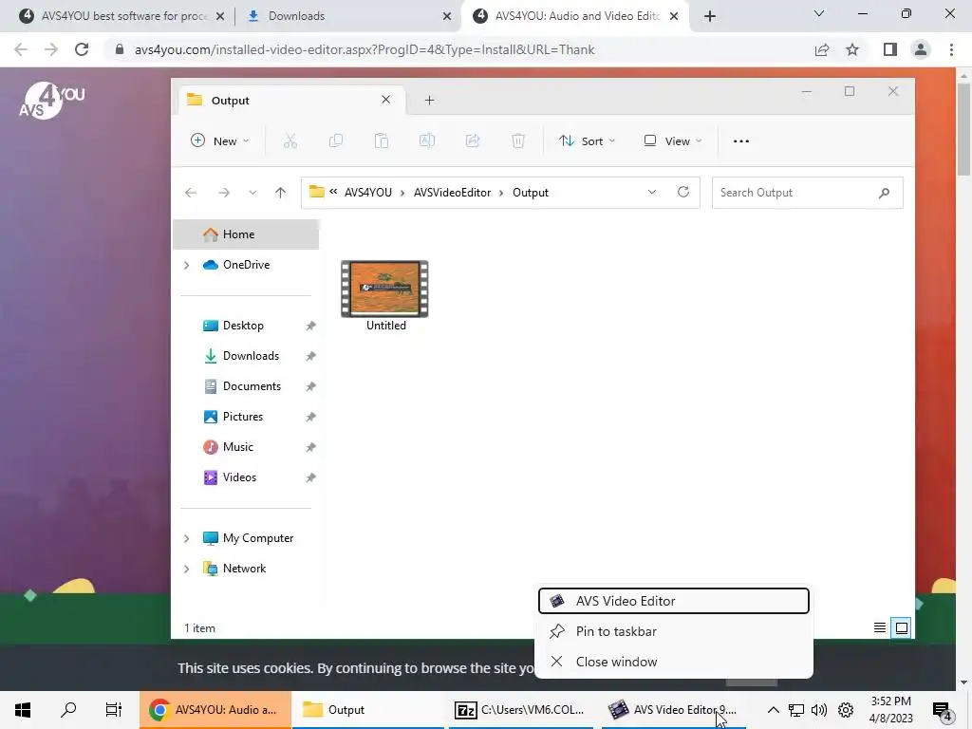Open the Chrome profile avatar
Viewport: 972px width, 729px height.
tap(921, 49)
